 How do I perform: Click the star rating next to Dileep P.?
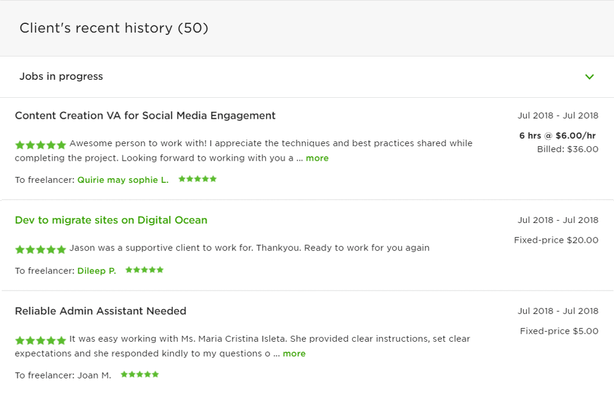pyautogui.click(x=144, y=270)
